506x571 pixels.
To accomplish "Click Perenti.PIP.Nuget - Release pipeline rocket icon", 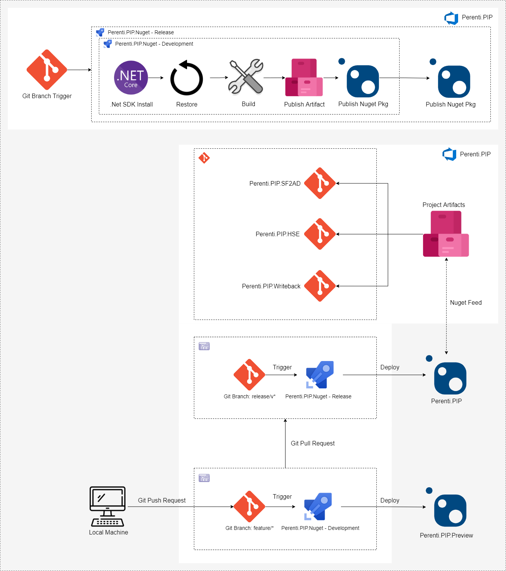I will click(320, 375).
